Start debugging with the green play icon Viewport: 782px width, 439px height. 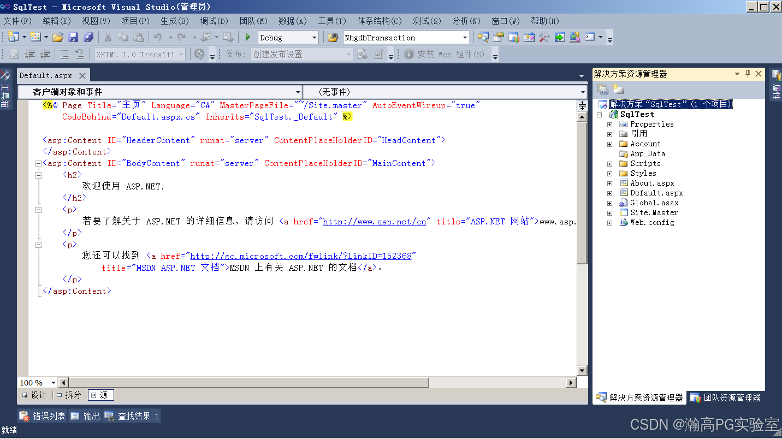pos(248,37)
